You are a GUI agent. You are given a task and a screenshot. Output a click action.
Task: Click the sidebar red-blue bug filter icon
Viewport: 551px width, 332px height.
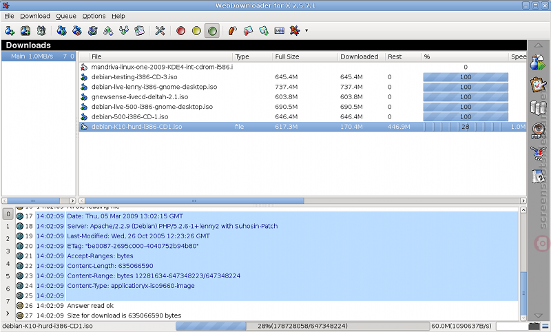pyautogui.click(x=539, y=153)
